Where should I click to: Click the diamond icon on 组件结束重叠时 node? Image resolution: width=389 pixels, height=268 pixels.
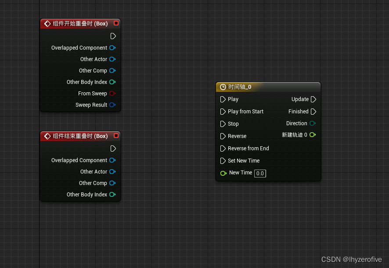point(47,136)
